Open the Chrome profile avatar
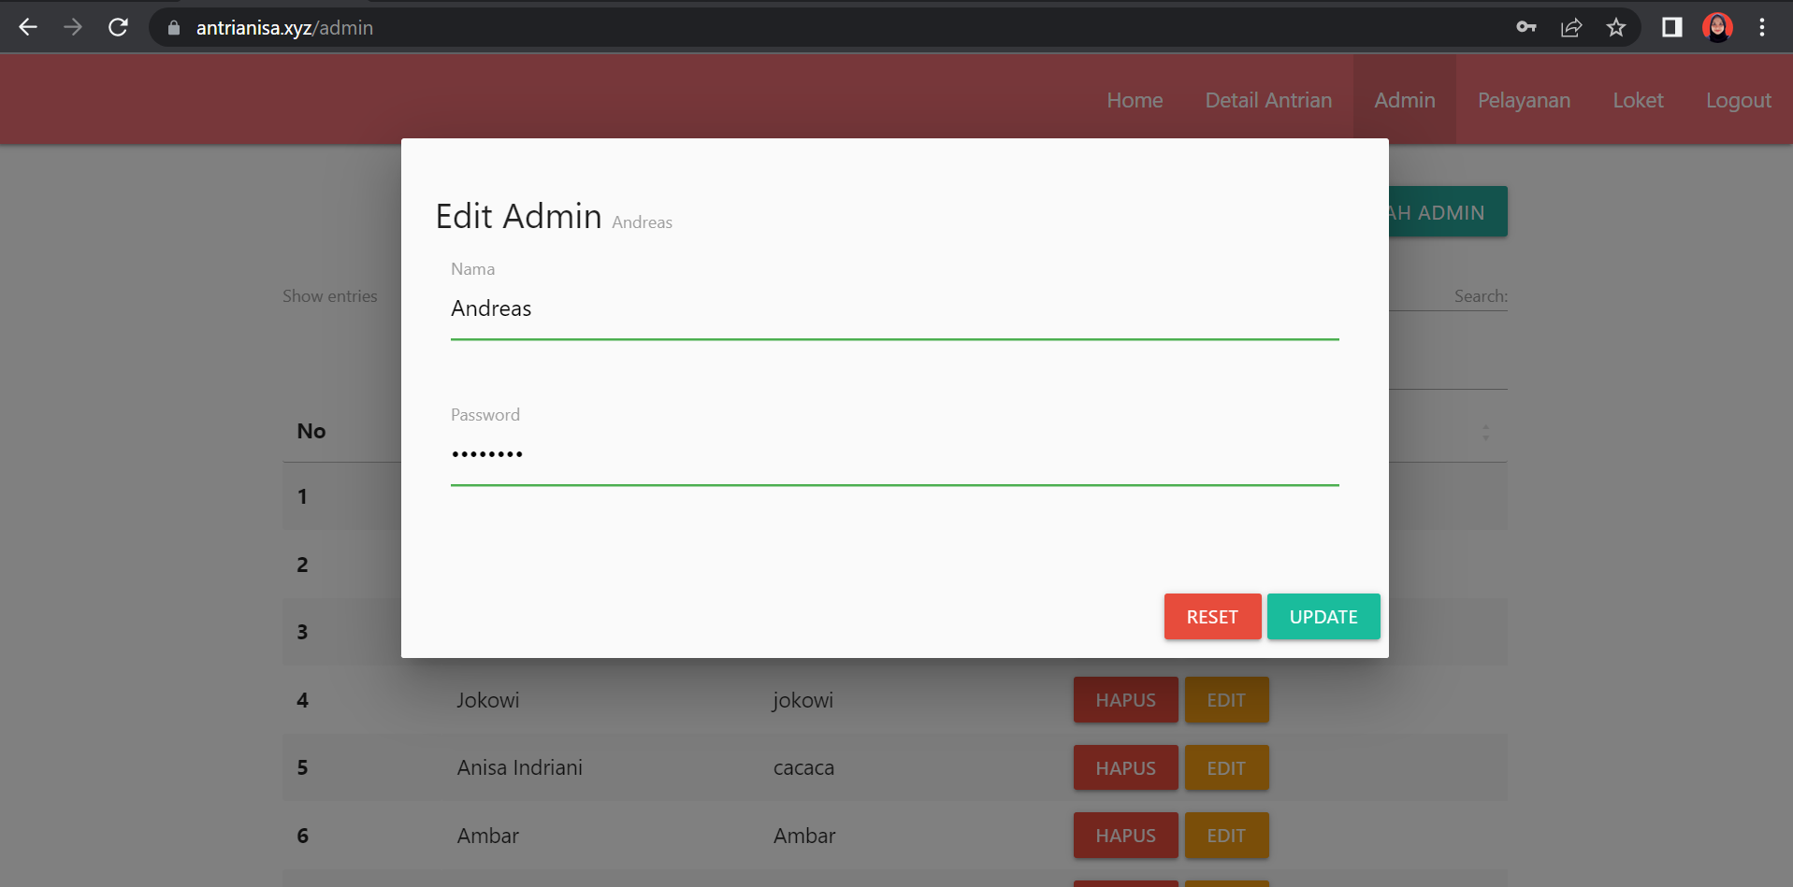Screen dimensions: 1793x887 1717,27
